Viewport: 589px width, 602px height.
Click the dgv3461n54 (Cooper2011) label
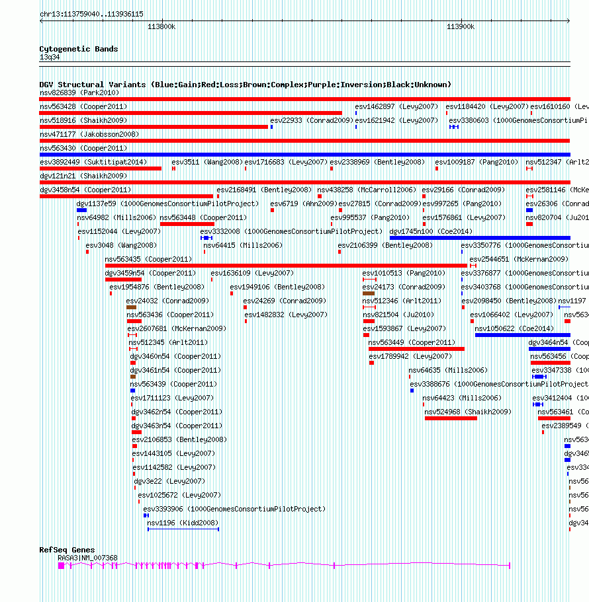click(175, 370)
